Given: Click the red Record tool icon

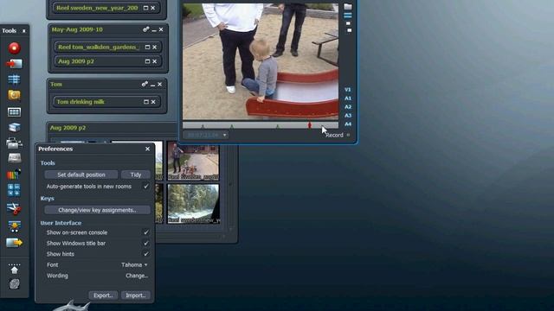Looking at the screenshot, I should (15, 48).
